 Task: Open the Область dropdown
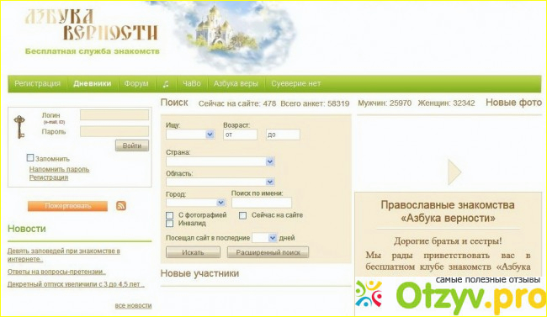point(220,182)
